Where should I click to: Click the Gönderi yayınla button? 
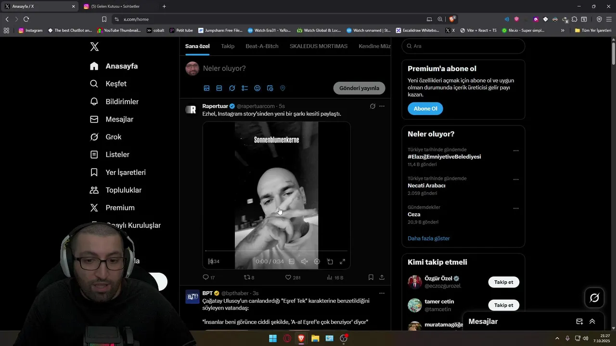[x=359, y=88]
